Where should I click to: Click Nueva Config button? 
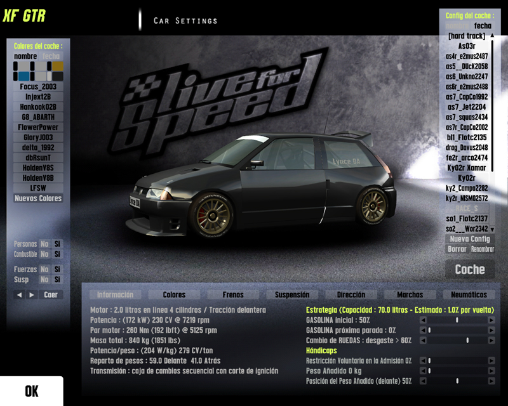(x=470, y=239)
